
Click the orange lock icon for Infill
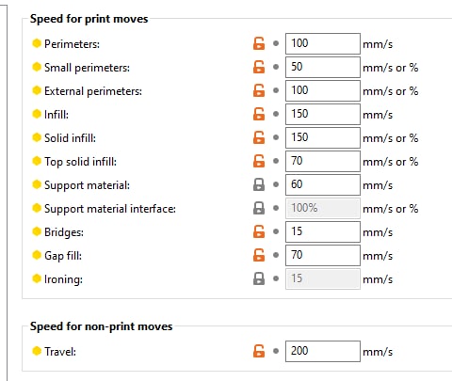tap(259, 114)
